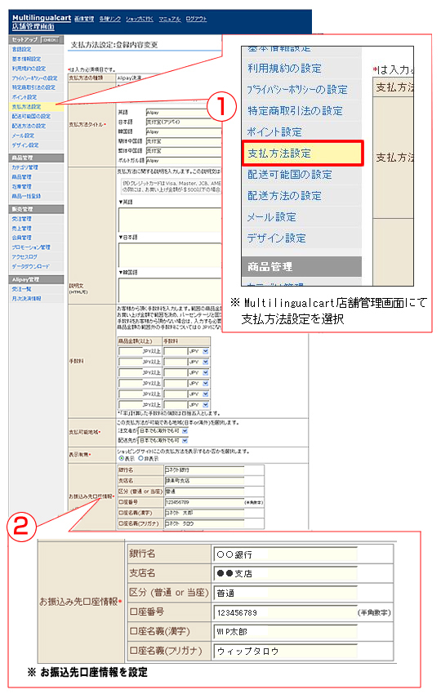Select プライバシーポリシーの設定 in the enlarged callout
Image resolution: width=441 pixels, height=694 pixels.
click(297, 90)
